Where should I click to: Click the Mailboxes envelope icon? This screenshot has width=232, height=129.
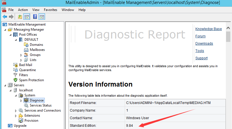[x=26, y=50]
